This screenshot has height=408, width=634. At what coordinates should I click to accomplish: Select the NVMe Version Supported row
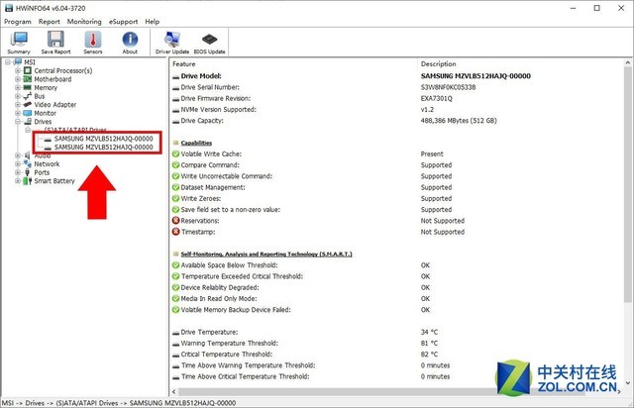(x=397, y=110)
